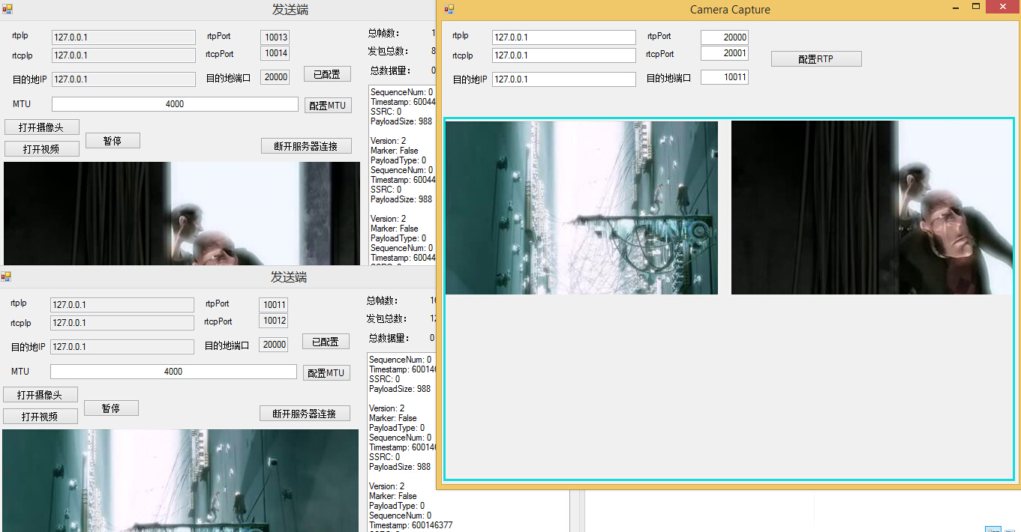
Task: Minimize the Camera Capture window
Action: pyautogui.click(x=956, y=7)
